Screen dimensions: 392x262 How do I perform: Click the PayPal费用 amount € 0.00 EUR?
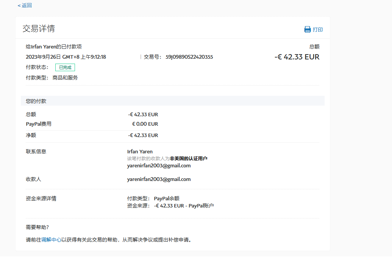point(145,124)
